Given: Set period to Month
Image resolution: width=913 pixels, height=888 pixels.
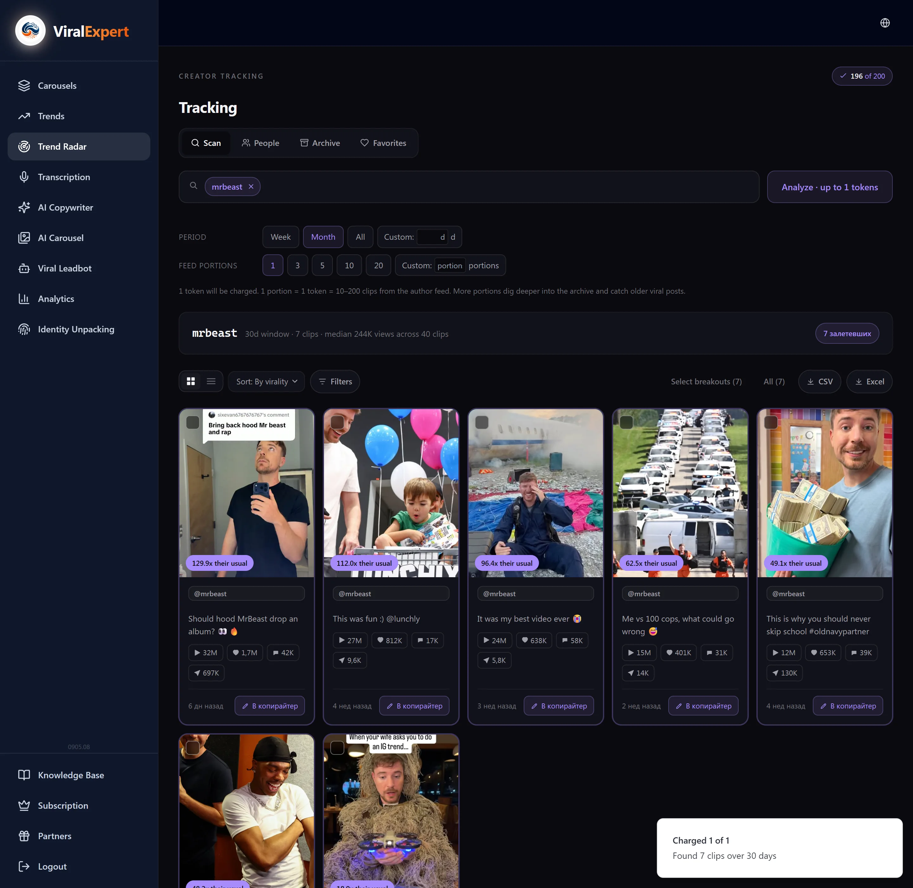Looking at the screenshot, I should (x=323, y=237).
